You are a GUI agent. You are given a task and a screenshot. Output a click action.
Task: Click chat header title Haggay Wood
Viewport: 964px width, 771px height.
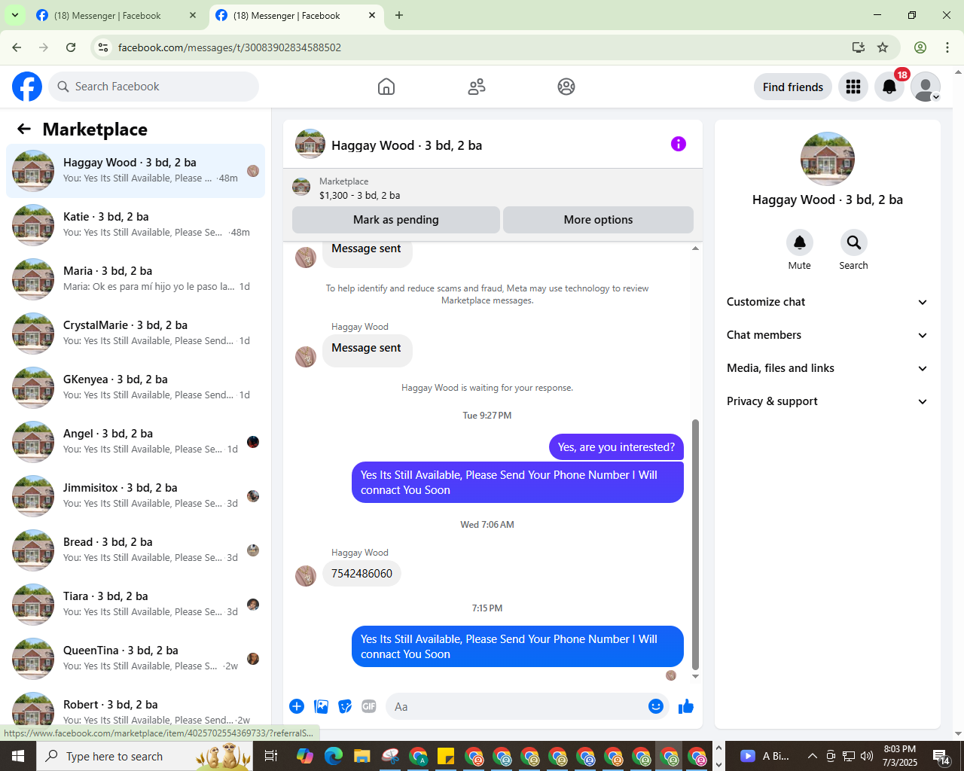tap(407, 145)
